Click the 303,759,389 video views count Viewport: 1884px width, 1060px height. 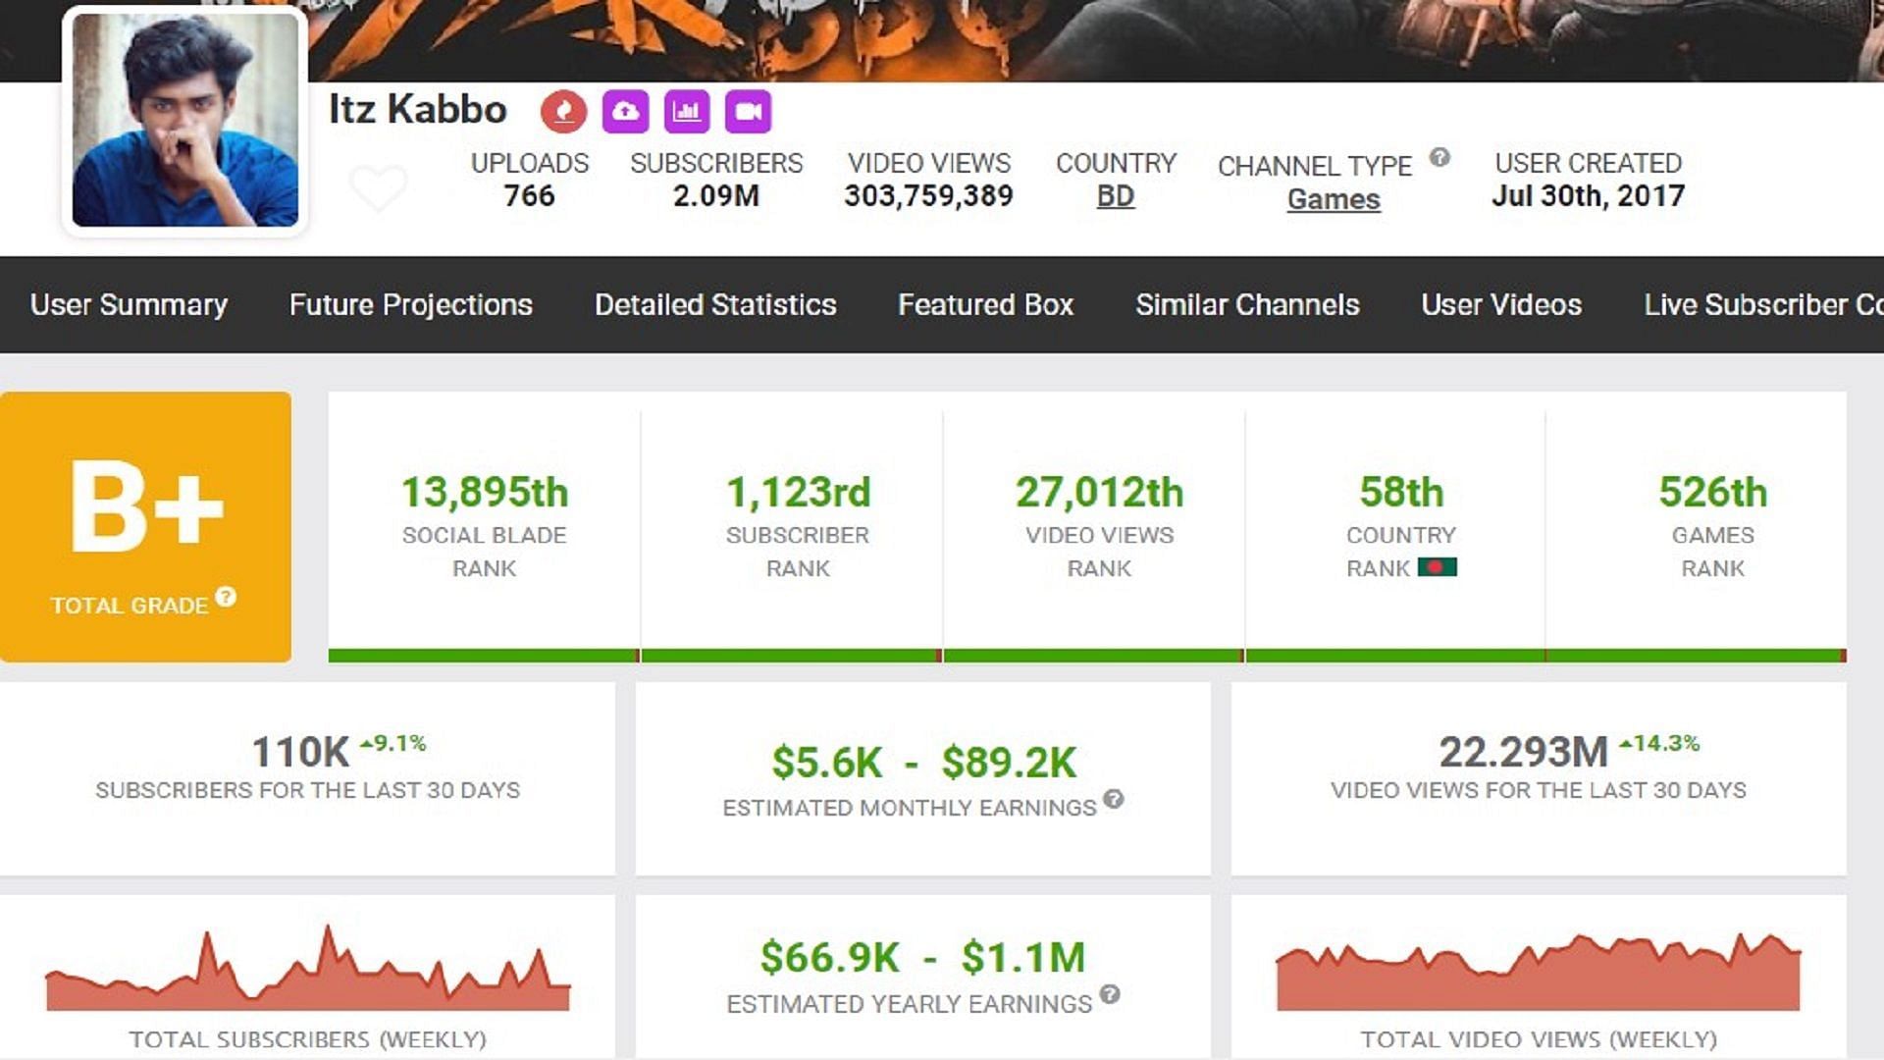[x=928, y=195]
